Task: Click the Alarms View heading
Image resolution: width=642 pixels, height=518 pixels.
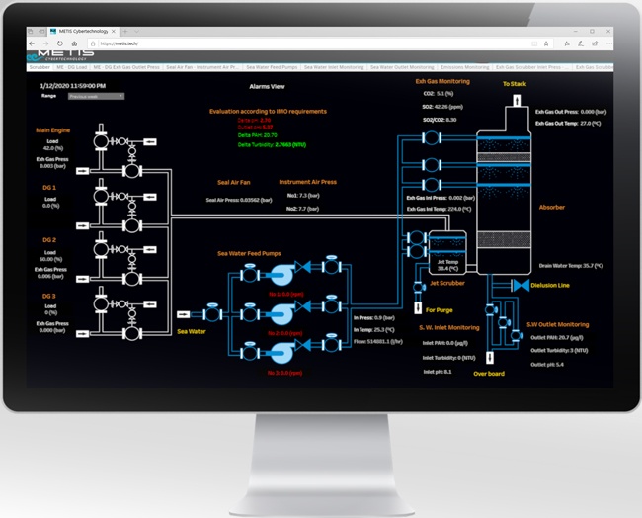Action: point(267,86)
